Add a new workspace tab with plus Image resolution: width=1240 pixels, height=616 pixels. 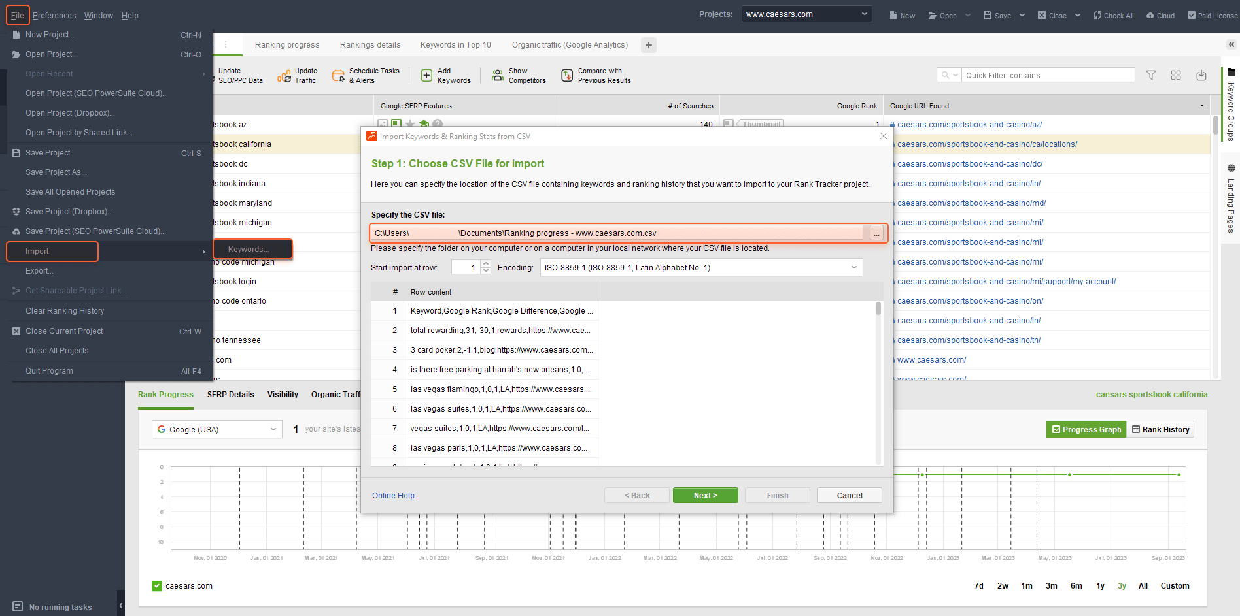pos(649,45)
